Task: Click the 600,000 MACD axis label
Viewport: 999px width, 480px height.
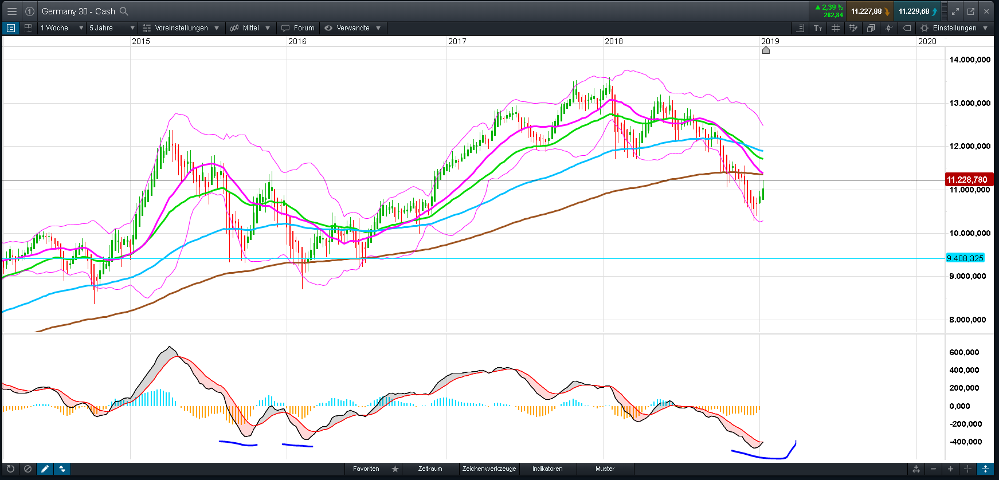Action: (x=964, y=352)
